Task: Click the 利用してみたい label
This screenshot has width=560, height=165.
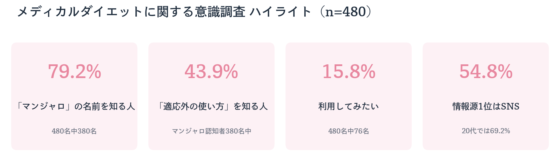Action: (349, 106)
